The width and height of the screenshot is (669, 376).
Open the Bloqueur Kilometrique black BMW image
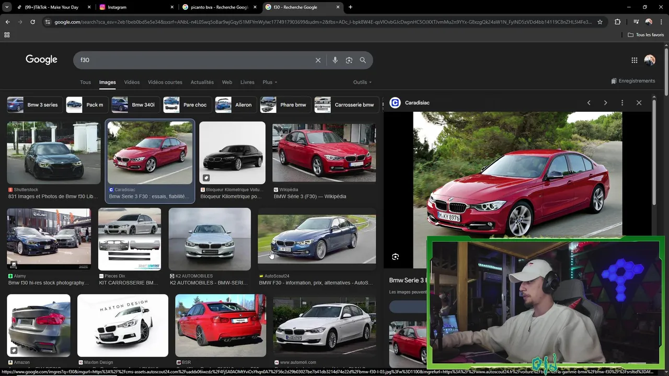coord(232,152)
